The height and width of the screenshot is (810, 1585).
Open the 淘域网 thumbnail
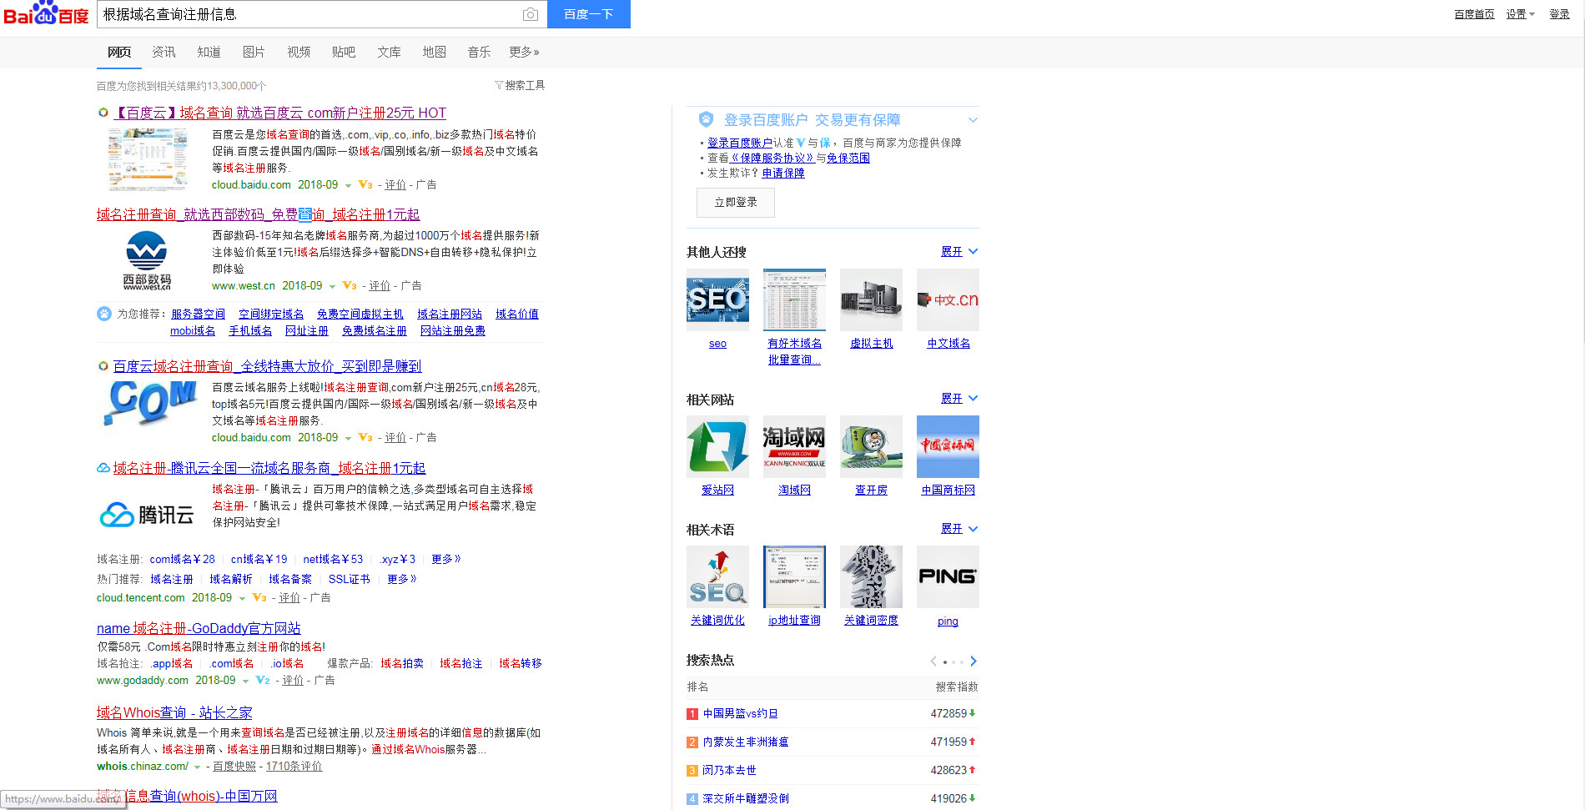[794, 446]
